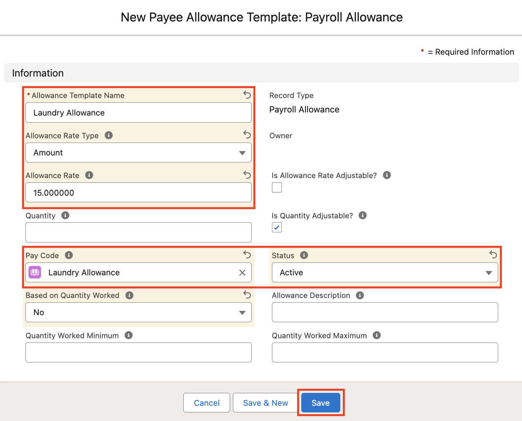Click the empty Quantity input field
The width and height of the screenshot is (522, 421).
[x=138, y=232]
